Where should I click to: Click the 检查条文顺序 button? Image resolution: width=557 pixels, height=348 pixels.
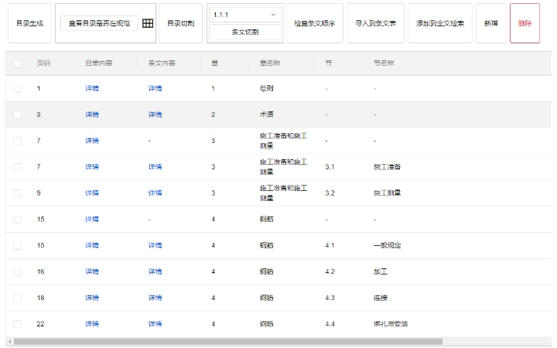point(315,23)
